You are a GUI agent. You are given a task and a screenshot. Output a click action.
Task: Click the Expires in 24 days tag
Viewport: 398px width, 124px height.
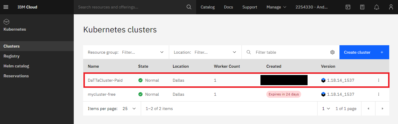tap(284, 94)
